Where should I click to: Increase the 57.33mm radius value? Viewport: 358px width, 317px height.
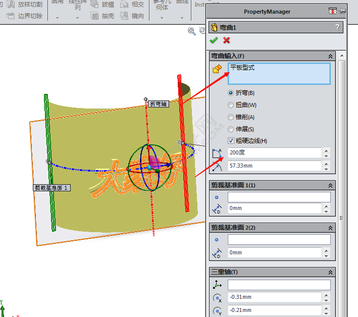[x=327, y=164]
